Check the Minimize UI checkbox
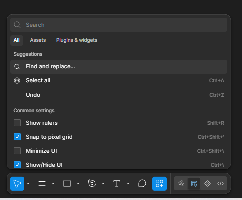The width and height of the screenshot is (242, 200). 17,151
